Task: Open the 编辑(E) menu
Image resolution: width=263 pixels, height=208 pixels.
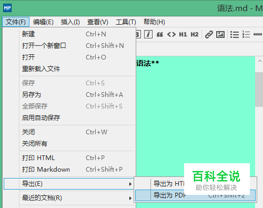Action: (43, 22)
